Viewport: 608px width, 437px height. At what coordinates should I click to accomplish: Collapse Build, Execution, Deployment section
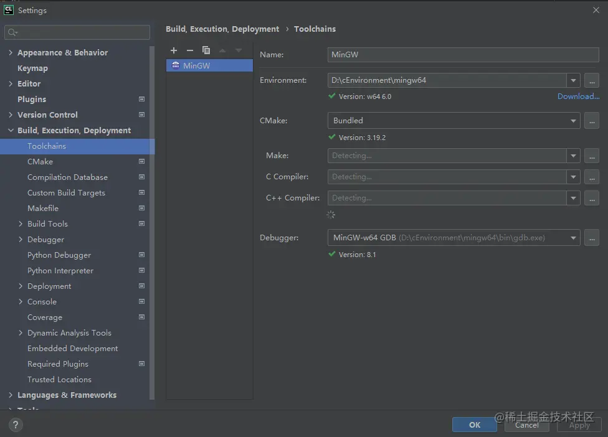pos(11,131)
